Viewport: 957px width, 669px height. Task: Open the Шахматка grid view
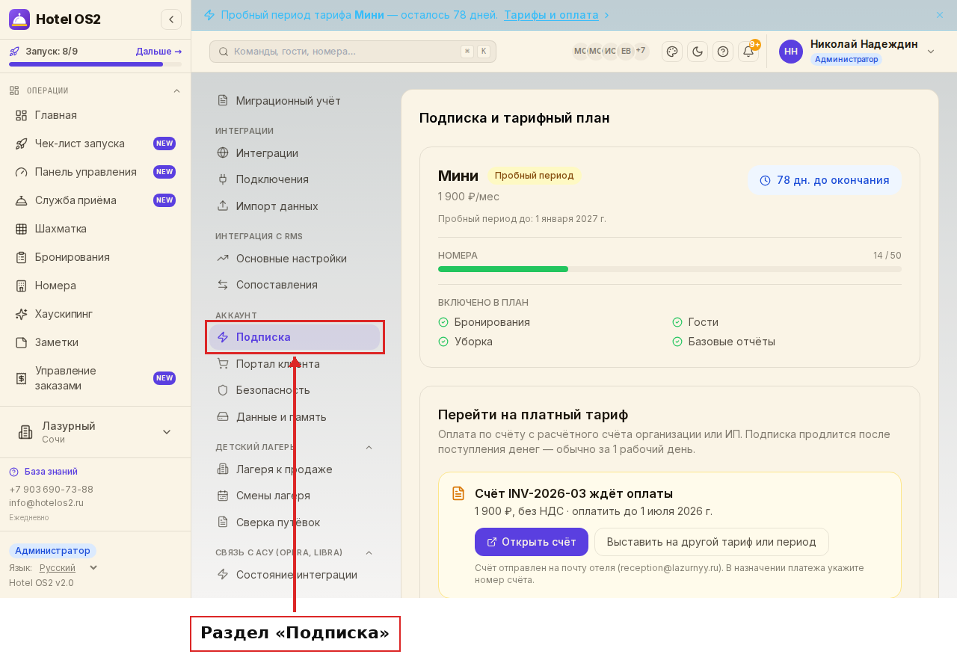[95, 229]
